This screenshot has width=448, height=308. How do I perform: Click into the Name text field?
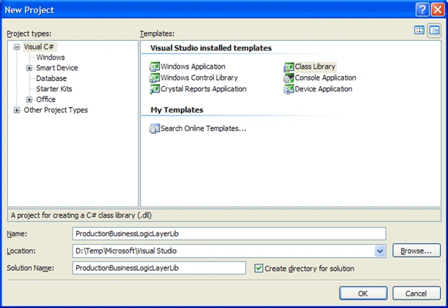[229, 234]
